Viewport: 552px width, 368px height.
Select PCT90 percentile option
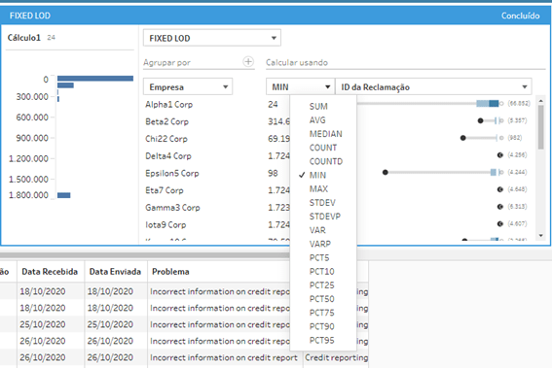[322, 326]
